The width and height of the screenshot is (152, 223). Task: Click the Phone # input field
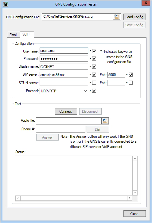point(61,129)
